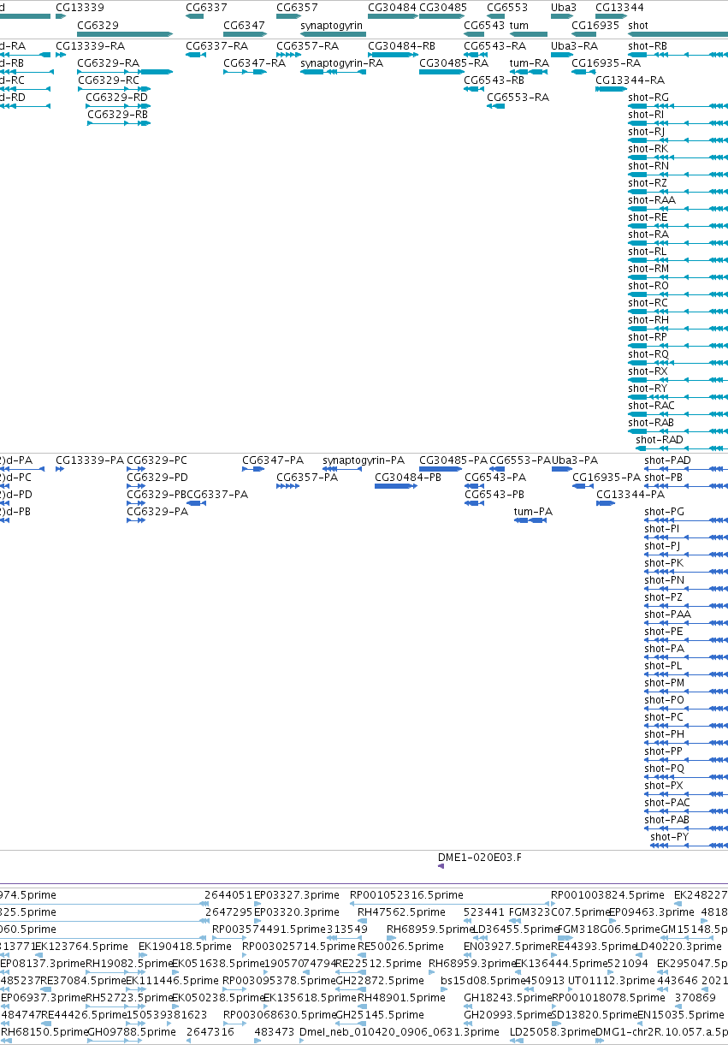Screen dimensions: 728x1045
Task: Select the RH48901.5prime EST label
Action: pyautogui.click(x=401, y=997)
